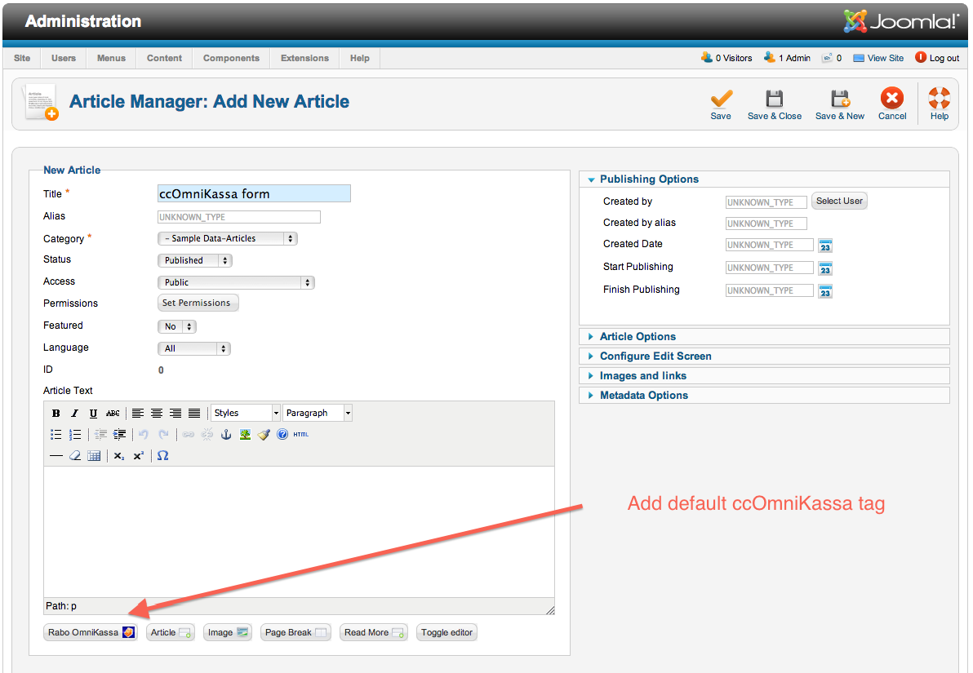Screen dimensions: 973x673
Task: Insert a custom character with the Omega icon
Action: [162, 455]
